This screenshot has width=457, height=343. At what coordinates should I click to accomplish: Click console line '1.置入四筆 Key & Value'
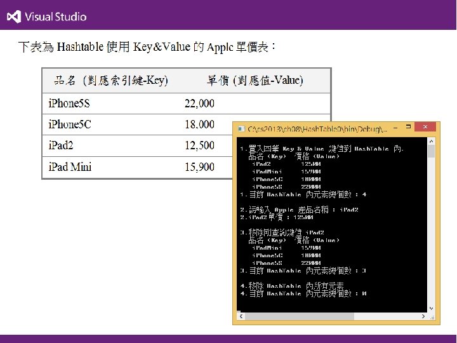321,149
